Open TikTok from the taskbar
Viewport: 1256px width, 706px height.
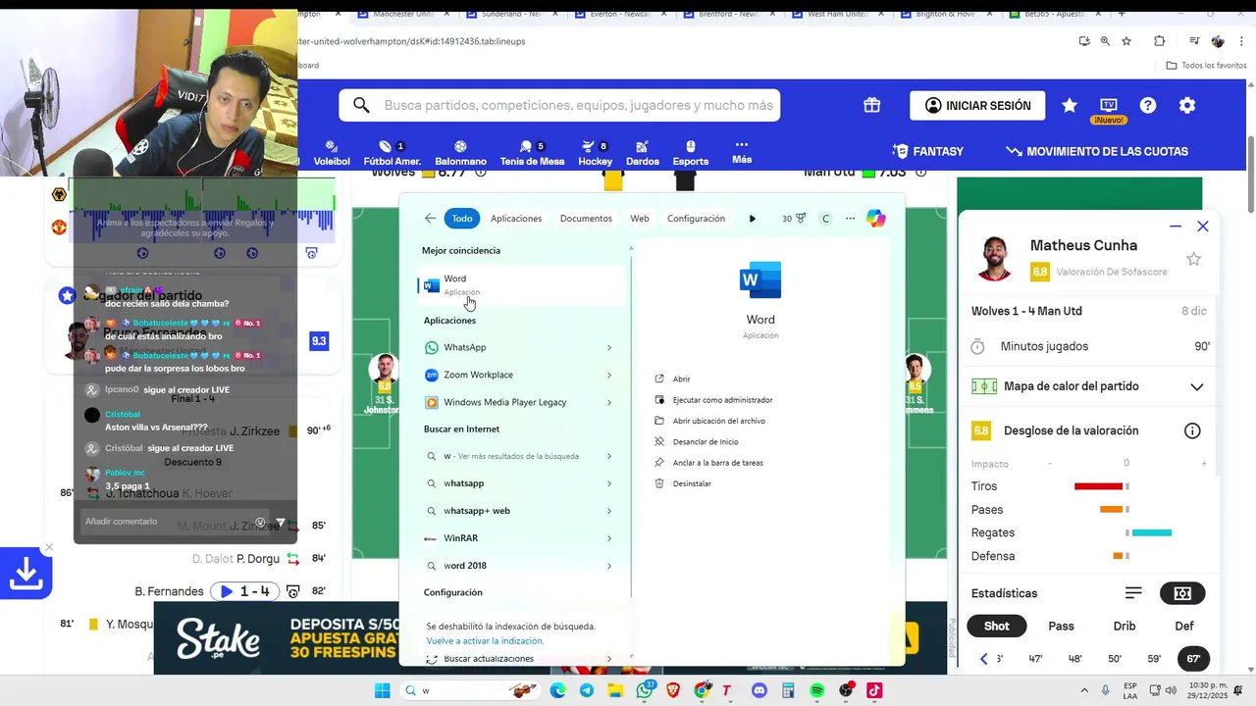(x=873, y=690)
